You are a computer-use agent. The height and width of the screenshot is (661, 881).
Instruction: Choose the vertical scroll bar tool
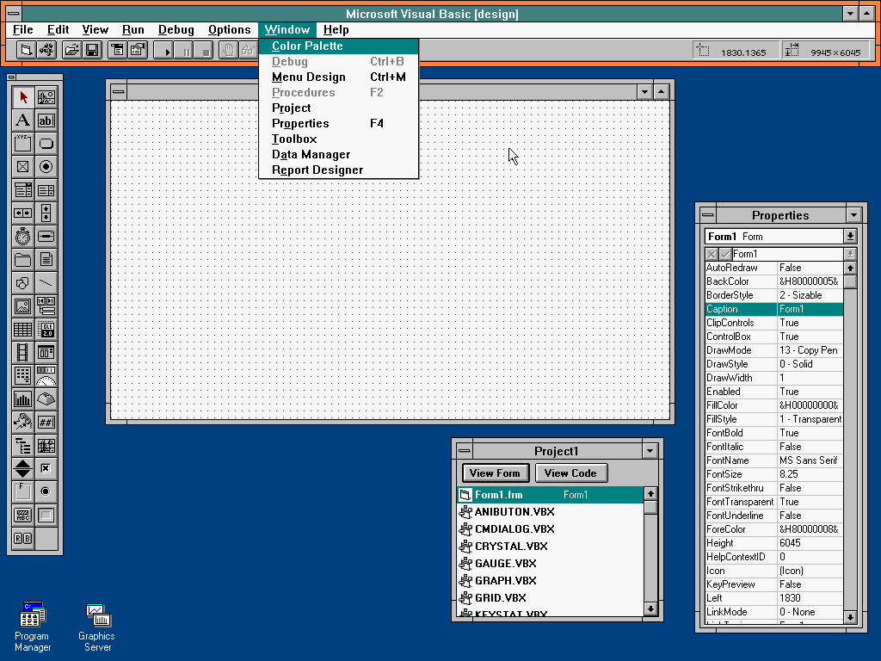pyautogui.click(x=46, y=213)
